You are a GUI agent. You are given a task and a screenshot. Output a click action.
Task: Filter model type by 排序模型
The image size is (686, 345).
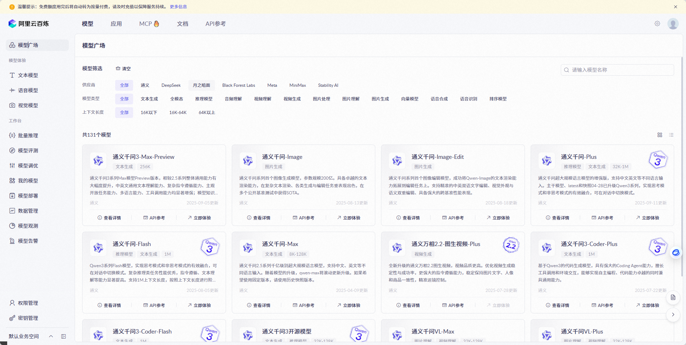coord(498,99)
